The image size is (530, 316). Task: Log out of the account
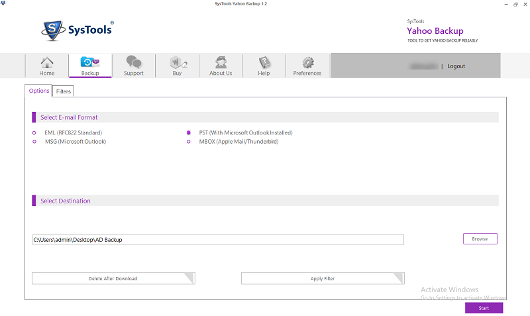(x=456, y=66)
